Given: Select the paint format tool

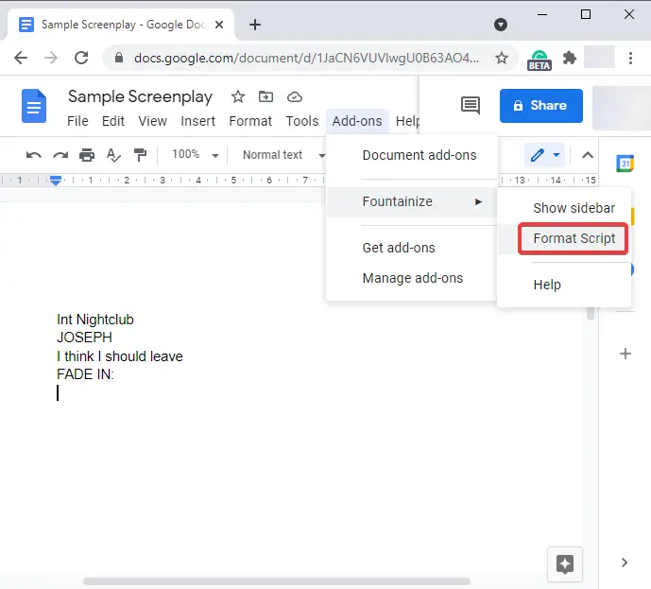Looking at the screenshot, I should [140, 155].
